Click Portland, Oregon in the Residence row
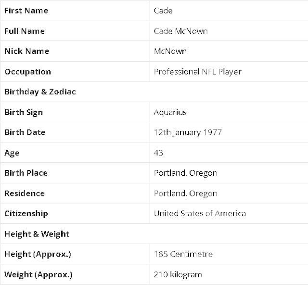The image size is (308, 285). point(185,194)
